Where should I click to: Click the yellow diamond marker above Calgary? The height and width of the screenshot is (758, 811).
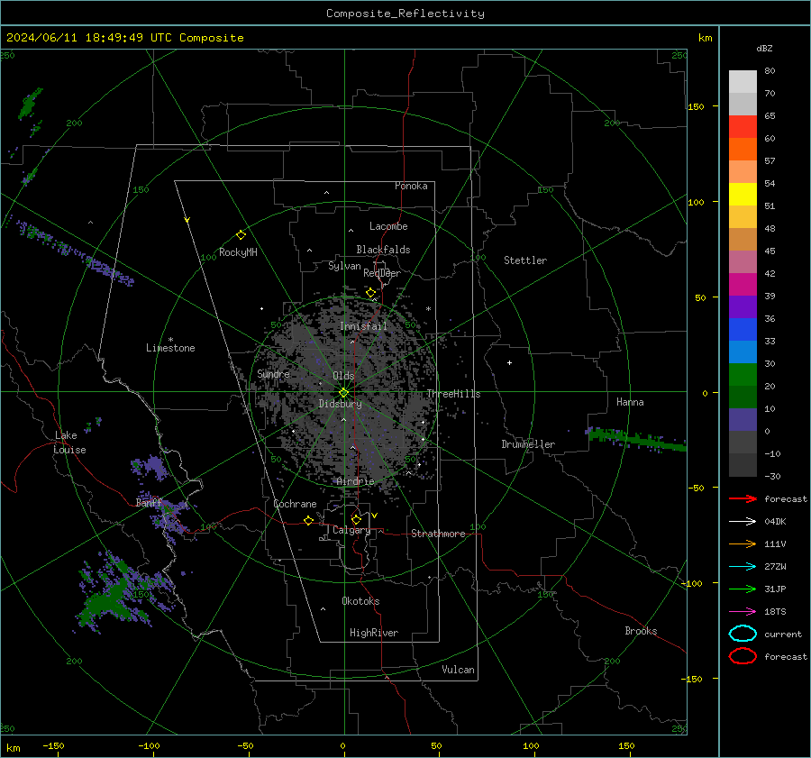point(356,519)
